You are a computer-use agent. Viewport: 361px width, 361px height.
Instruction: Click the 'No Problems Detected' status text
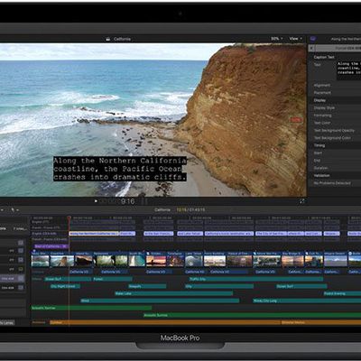(332, 183)
